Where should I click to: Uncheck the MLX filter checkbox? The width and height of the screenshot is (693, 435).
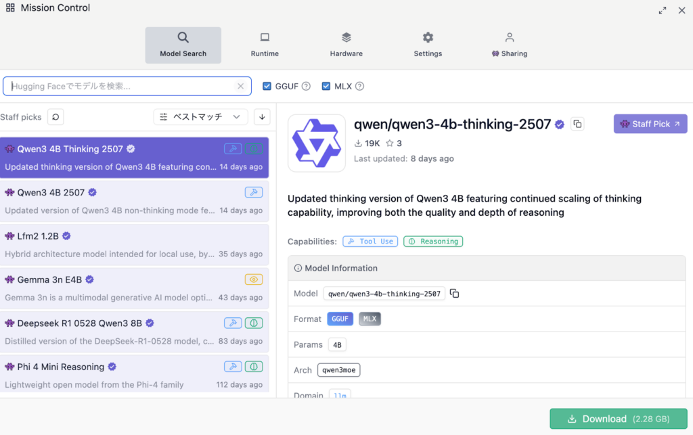tap(326, 86)
